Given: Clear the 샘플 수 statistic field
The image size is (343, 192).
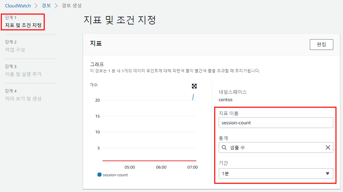Looking at the screenshot, I should click(328, 147).
